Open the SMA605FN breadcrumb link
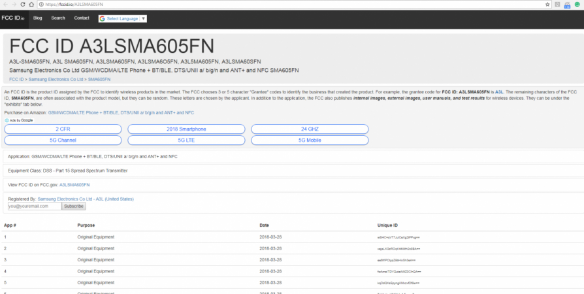The width and height of the screenshot is (584, 294). point(99,79)
